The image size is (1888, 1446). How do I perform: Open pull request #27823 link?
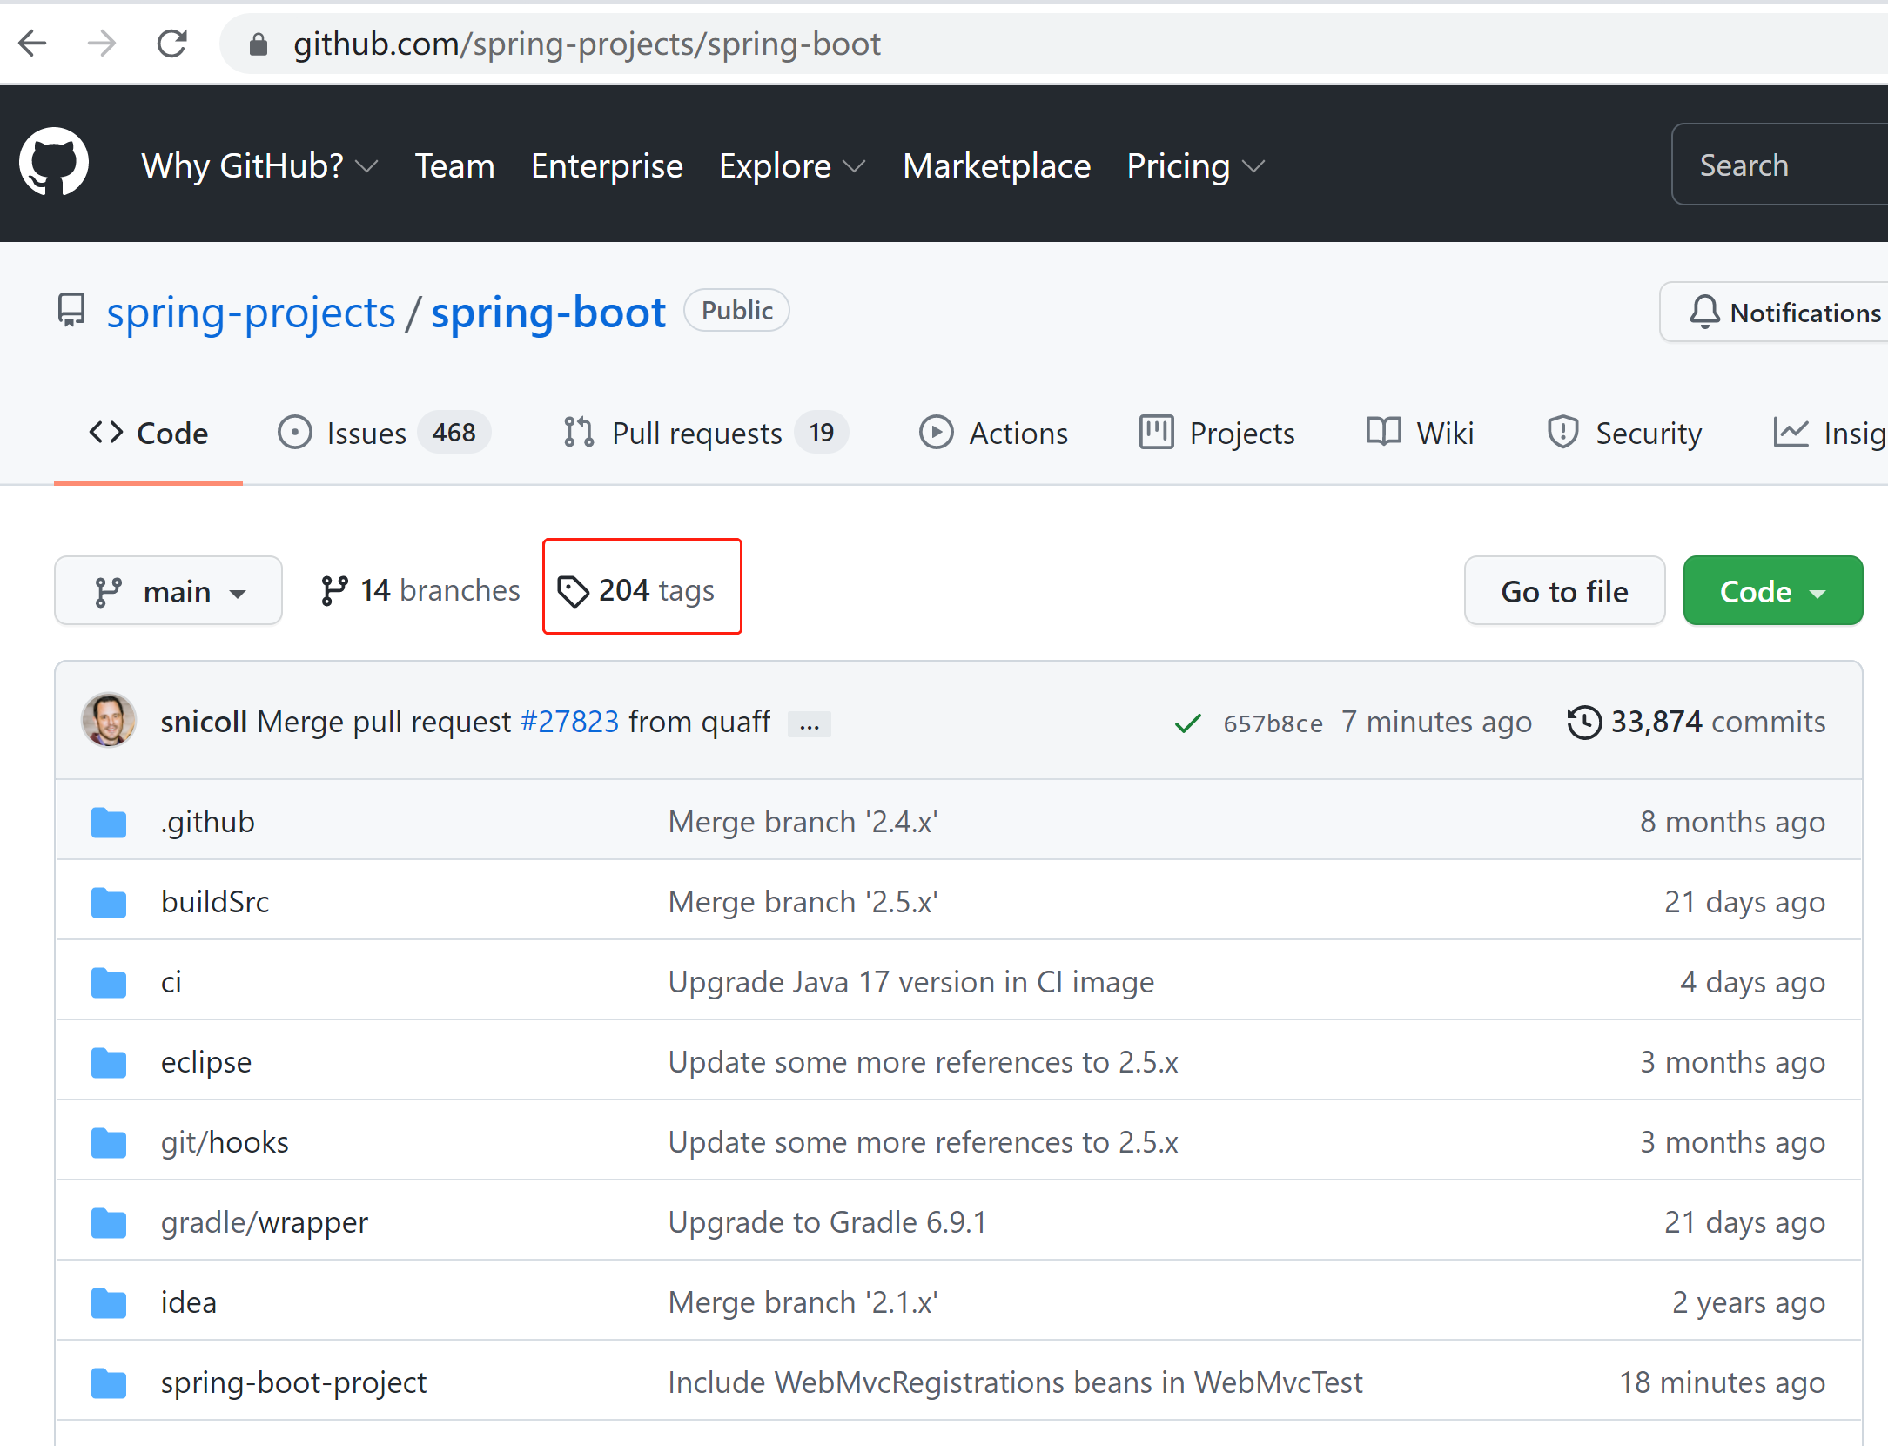point(569,722)
